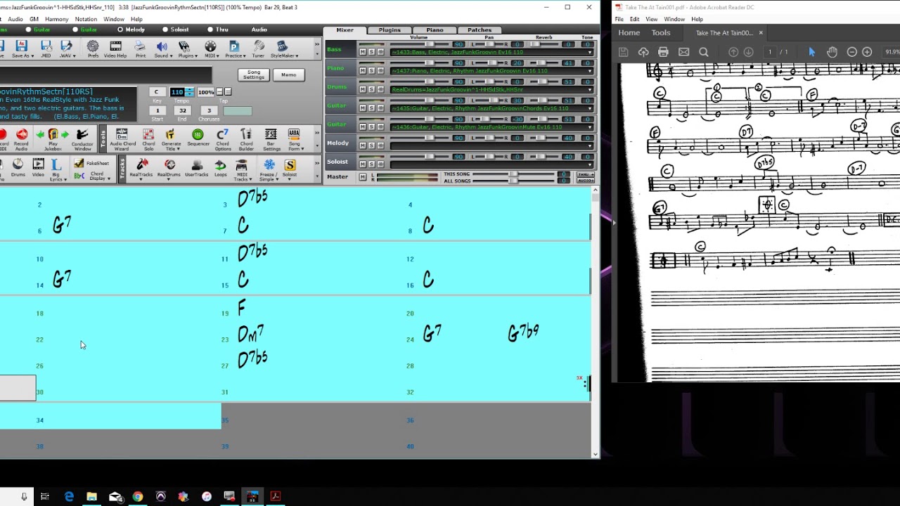The image size is (900, 506).
Task: Click the tempo value field
Action: 176,92
